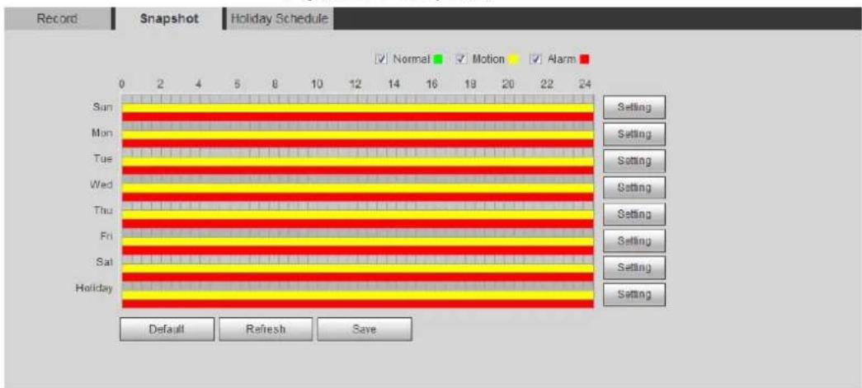The height and width of the screenshot is (388, 862).
Task: Open the Holiday Schedule tab
Action: (280, 18)
